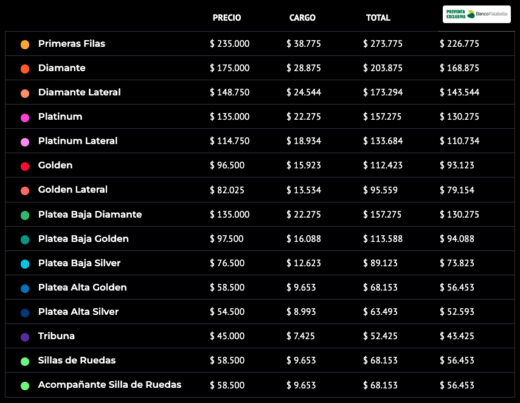Image resolution: width=520 pixels, height=403 pixels.
Task: Select the Diamante Lateral row label
Action: pyautogui.click(x=79, y=92)
